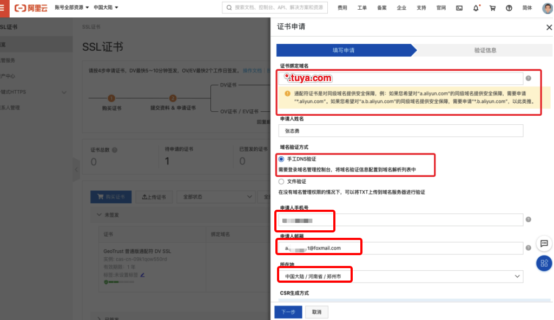Click 购买证书 button
554x320 pixels.
111,197
